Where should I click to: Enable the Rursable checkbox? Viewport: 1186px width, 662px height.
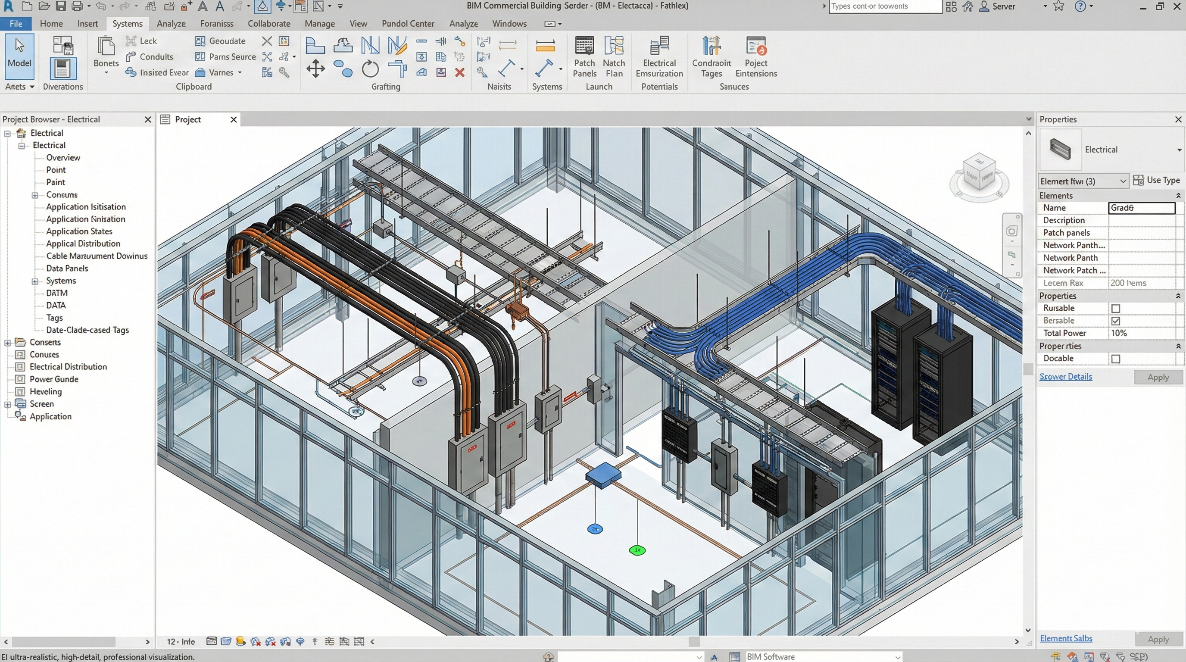pos(1115,309)
